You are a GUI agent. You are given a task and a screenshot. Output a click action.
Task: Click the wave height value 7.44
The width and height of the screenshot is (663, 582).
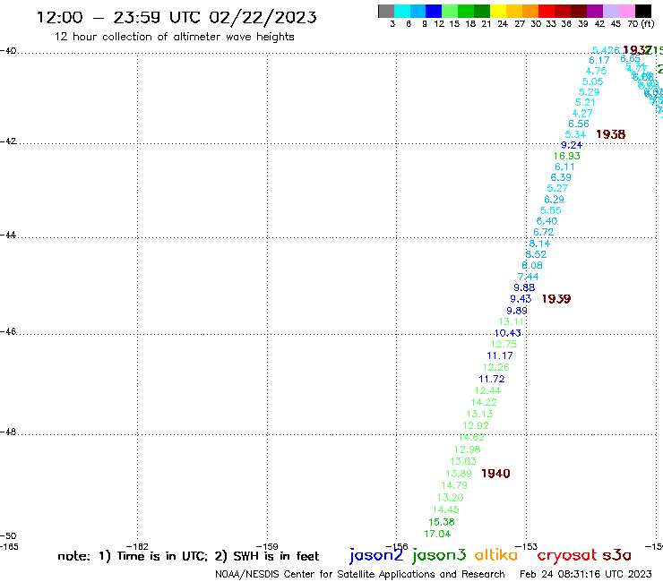[x=528, y=277]
